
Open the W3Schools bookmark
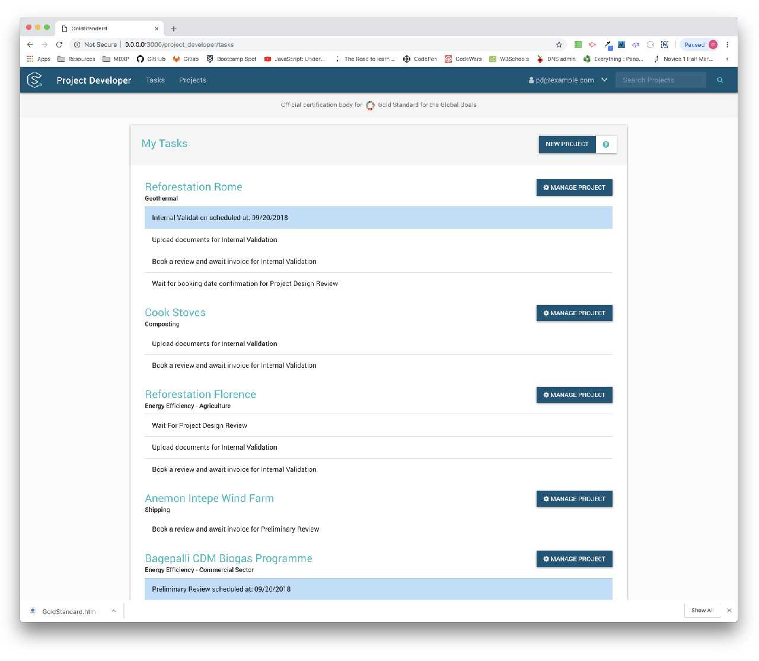pyautogui.click(x=509, y=59)
